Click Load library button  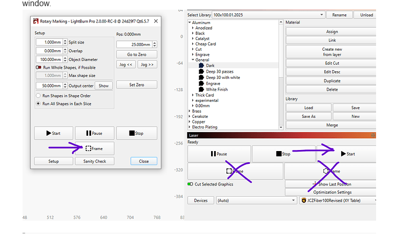tap(308, 108)
